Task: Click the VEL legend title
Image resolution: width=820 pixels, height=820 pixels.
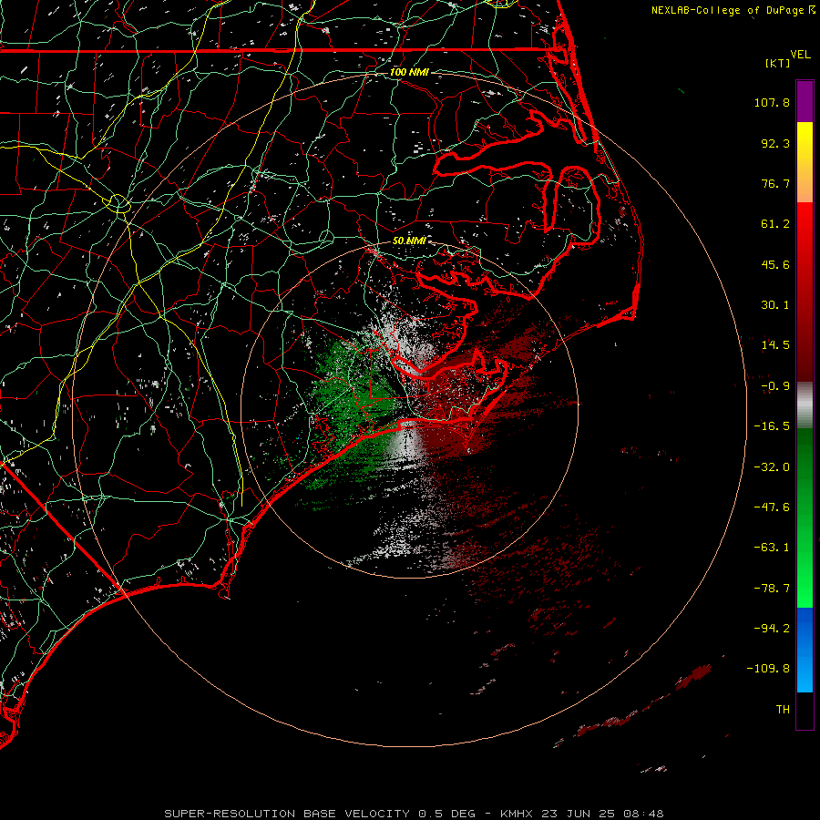Action: pyautogui.click(x=800, y=55)
